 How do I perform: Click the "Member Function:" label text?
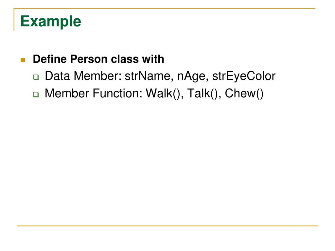(94, 93)
